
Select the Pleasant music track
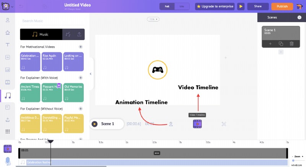[52, 92]
